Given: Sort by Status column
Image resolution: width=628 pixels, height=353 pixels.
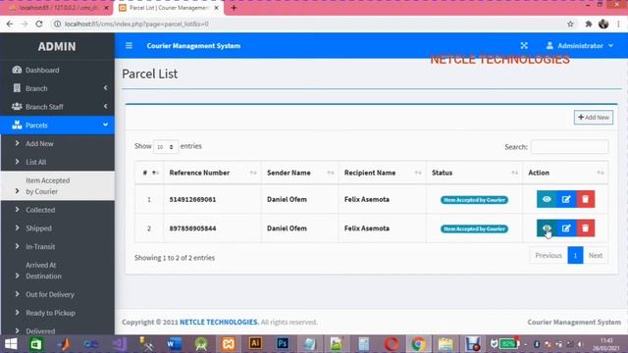Looking at the screenshot, I should [x=474, y=173].
